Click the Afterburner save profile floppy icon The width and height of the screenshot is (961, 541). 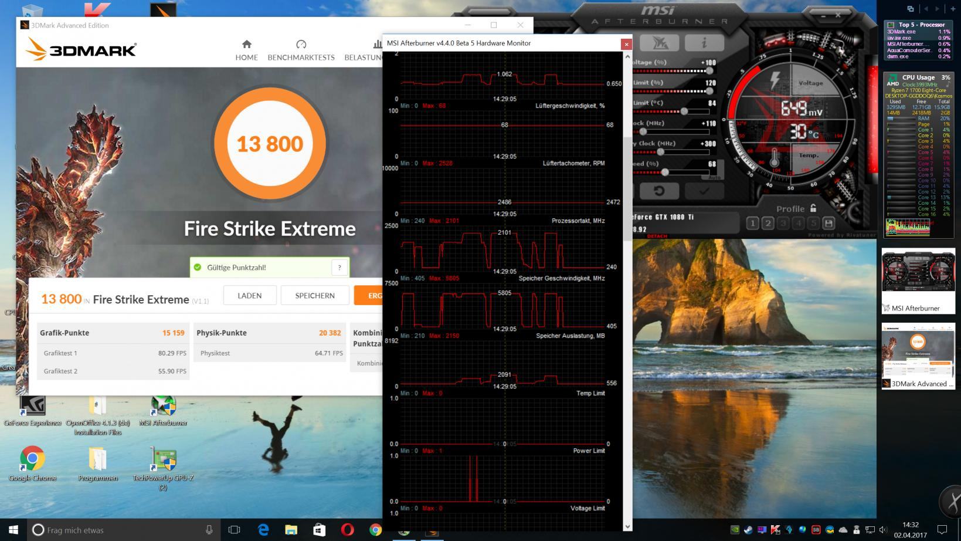pyautogui.click(x=828, y=223)
